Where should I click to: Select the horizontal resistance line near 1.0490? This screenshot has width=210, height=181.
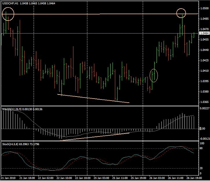coord(100,14)
